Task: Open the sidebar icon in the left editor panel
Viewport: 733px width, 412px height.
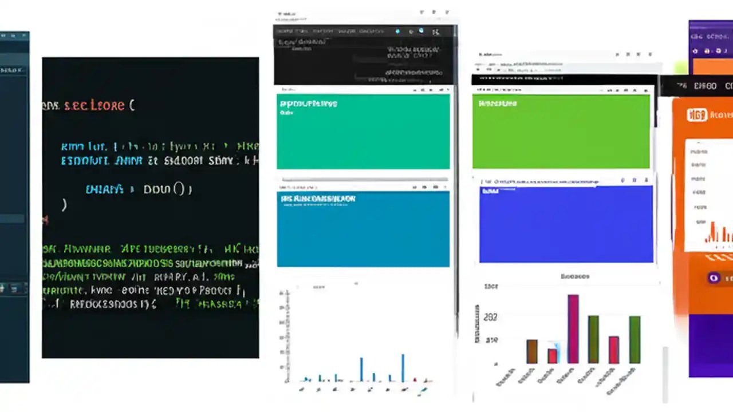Action: coord(5,35)
